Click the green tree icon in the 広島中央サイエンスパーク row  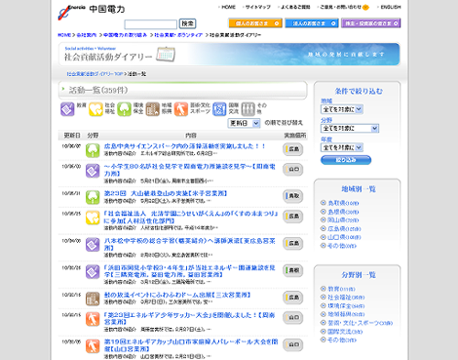point(93,150)
